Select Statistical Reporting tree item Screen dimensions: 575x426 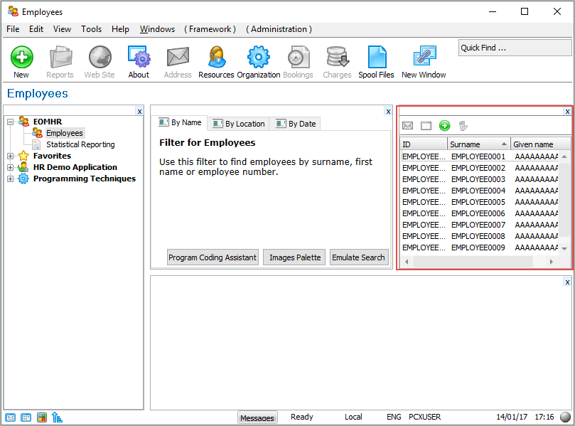80,144
